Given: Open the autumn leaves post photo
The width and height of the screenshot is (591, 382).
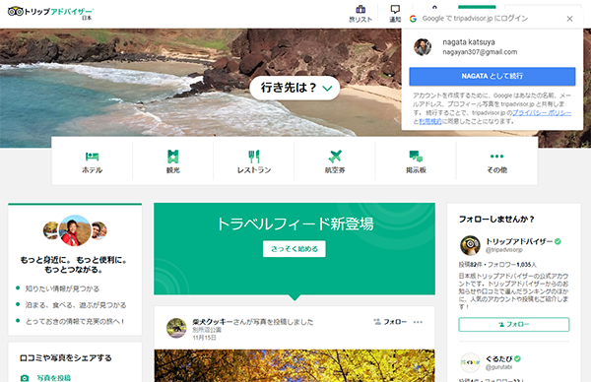Looking at the screenshot, I should [295, 365].
